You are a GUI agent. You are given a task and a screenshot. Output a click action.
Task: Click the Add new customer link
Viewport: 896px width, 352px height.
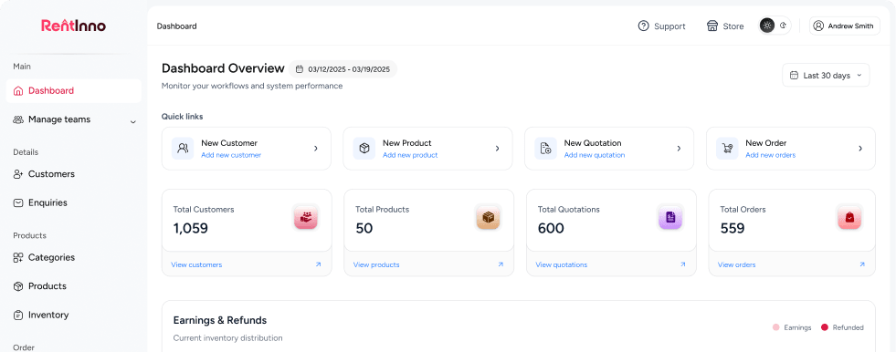pyautogui.click(x=231, y=155)
